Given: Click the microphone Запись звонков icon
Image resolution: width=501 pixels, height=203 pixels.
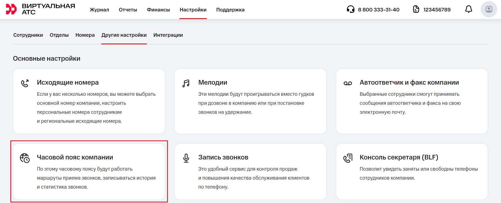Looking at the screenshot, I should coord(186,158).
